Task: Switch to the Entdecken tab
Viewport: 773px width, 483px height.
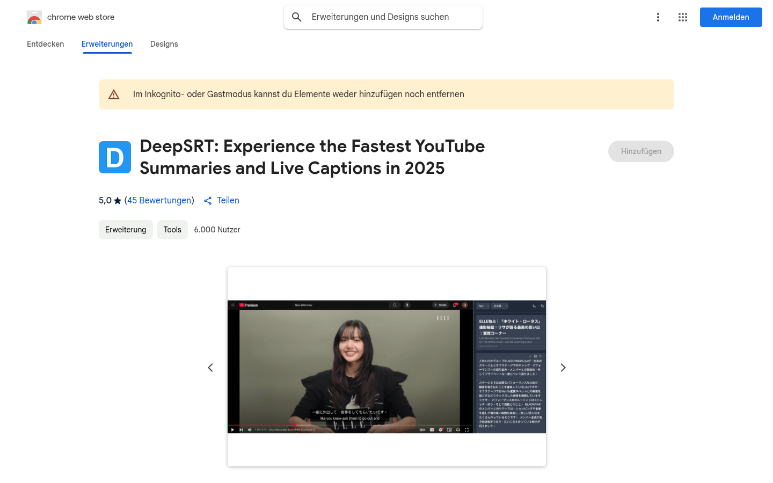Action: [x=46, y=44]
